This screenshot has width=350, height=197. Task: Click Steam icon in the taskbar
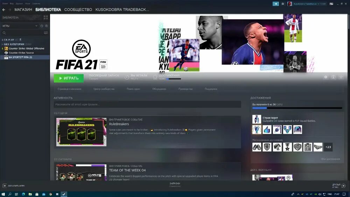point(64,194)
